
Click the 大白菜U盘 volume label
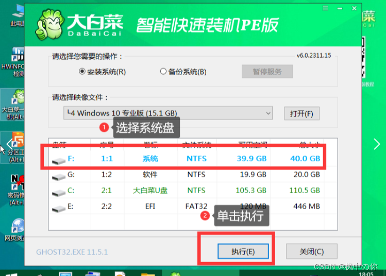pyautogui.click(x=150, y=191)
